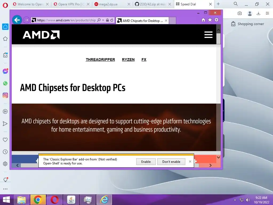Open IE address bar dropdown arrow

103,20
